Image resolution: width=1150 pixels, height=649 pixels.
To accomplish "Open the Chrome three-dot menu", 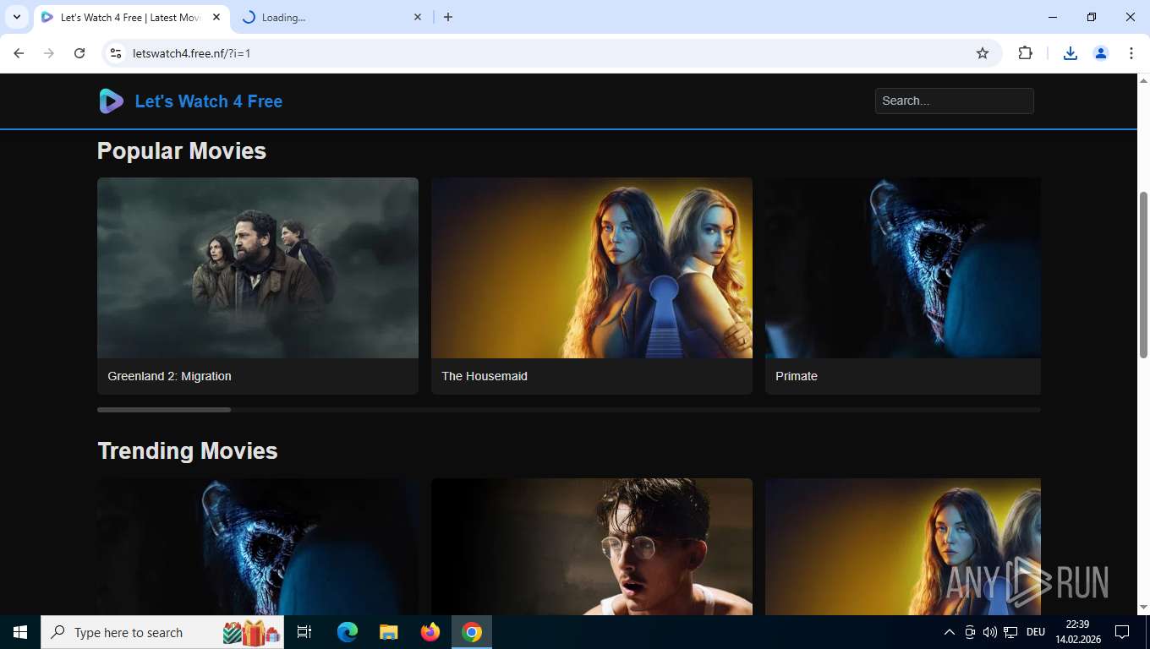I will coord(1131,53).
